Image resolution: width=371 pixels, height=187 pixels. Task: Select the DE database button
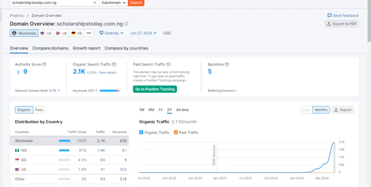pos(77,33)
